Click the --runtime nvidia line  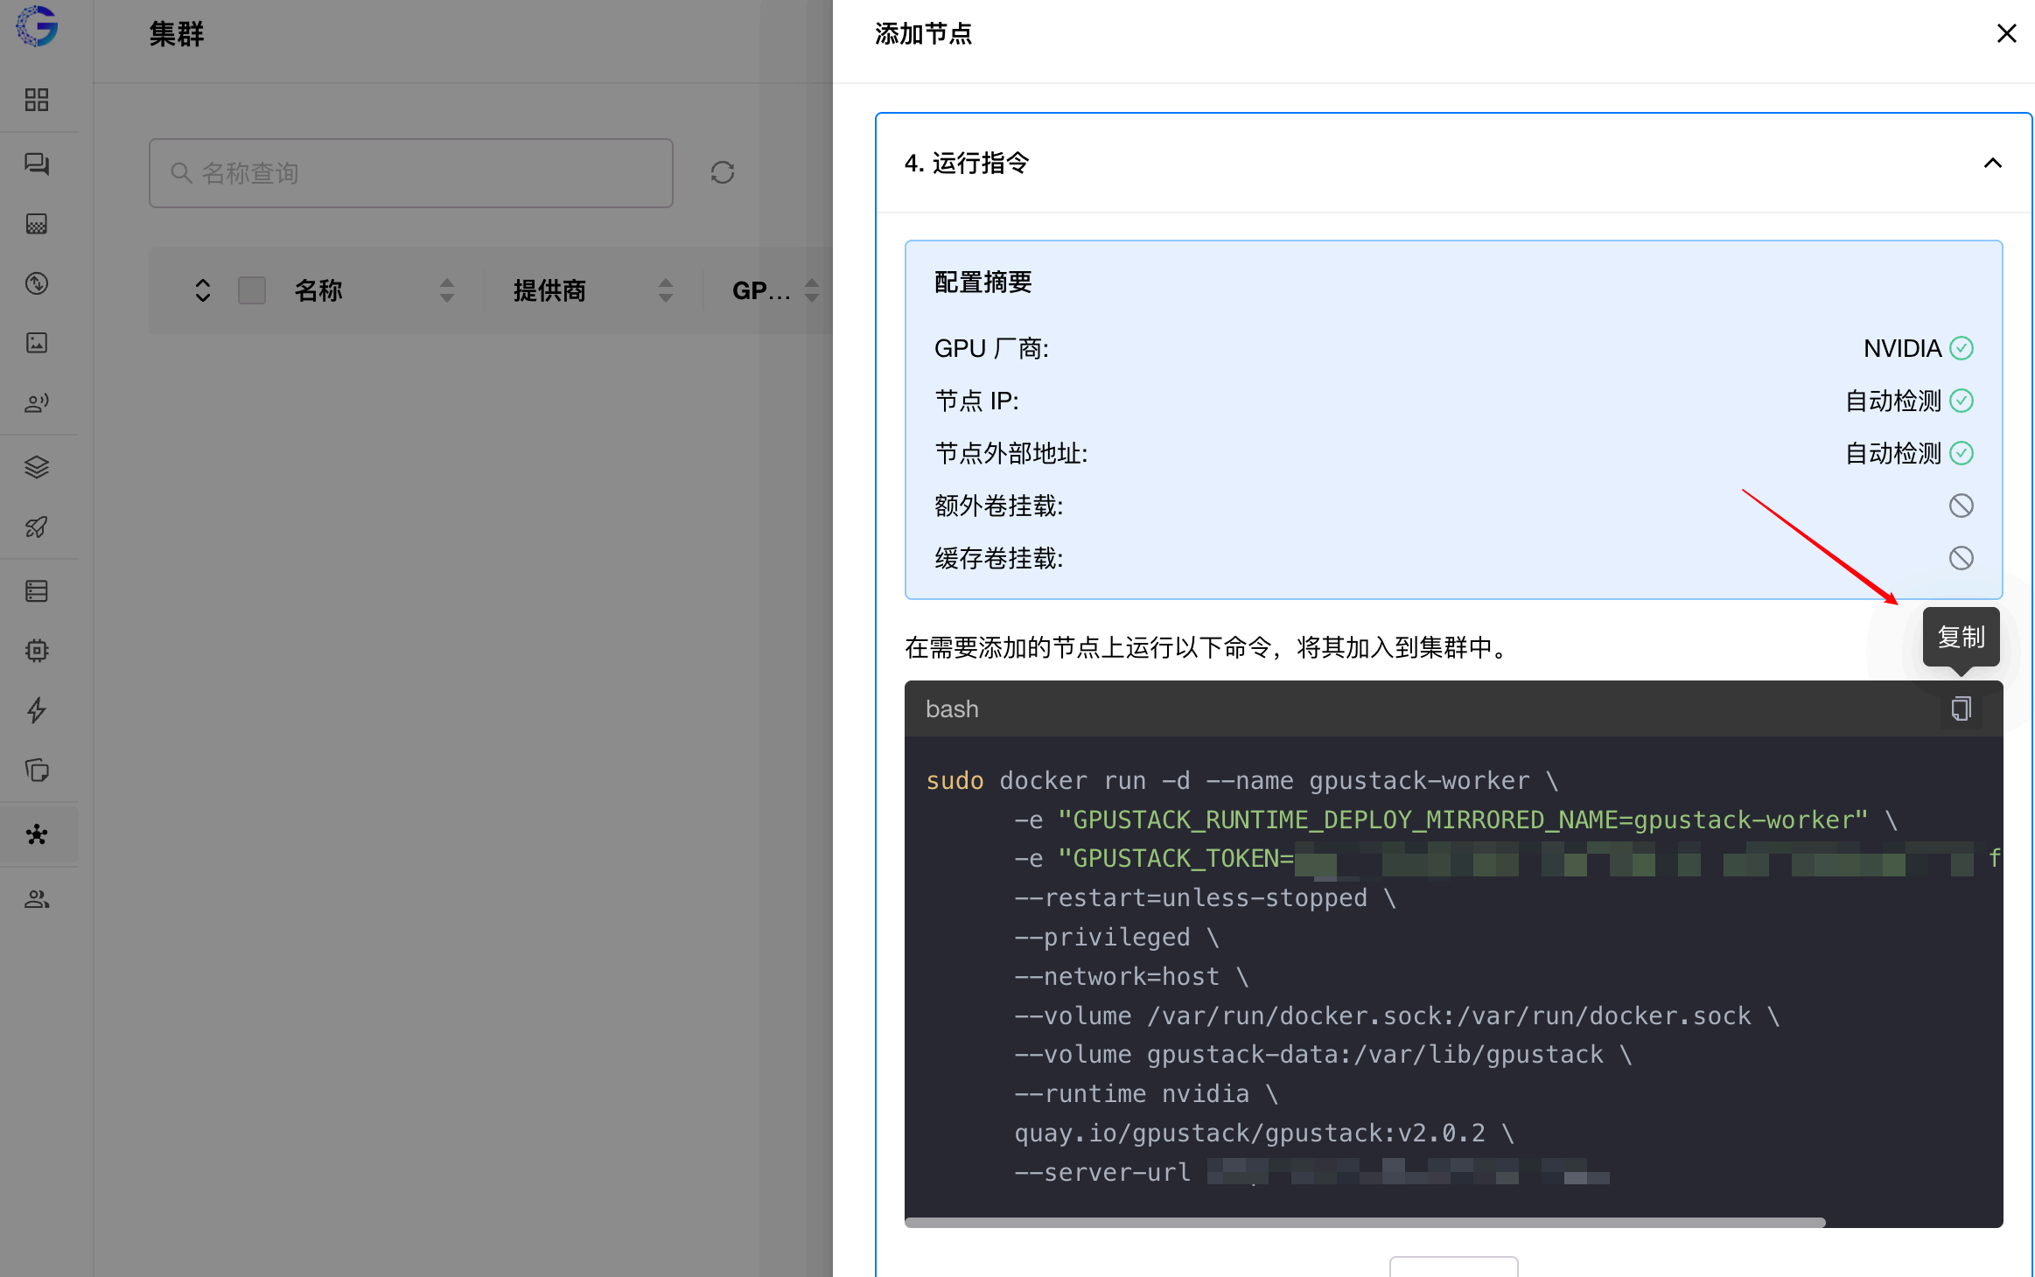[x=1146, y=1093]
